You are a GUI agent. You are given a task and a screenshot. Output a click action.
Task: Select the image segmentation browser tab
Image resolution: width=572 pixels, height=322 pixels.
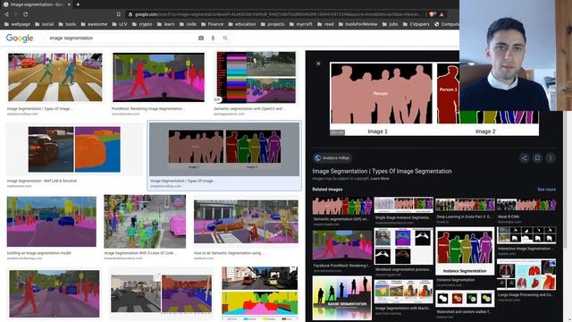pos(37,4)
